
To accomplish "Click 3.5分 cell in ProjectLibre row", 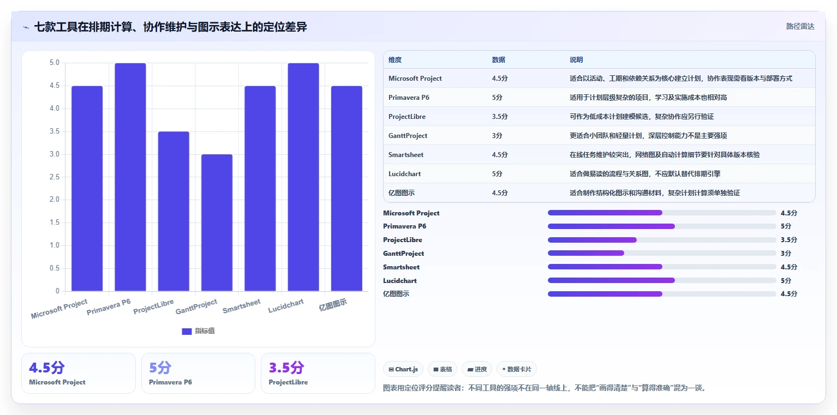I will pyautogui.click(x=500, y=117).
